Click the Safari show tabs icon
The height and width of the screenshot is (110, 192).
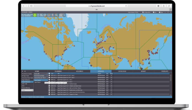(x=169, y=6)
